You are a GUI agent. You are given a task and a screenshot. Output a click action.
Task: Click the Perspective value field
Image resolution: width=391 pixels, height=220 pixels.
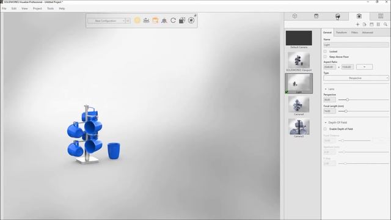click(x=330, y=100)
